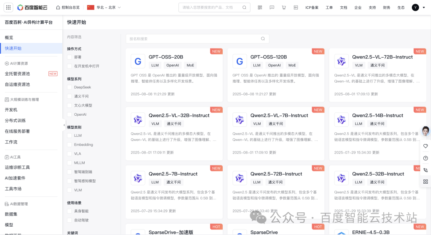431x235 pixels.
Task: Click the terminal icon next to ICP备案
Action: pyautogui.click(x=296, y=8)
